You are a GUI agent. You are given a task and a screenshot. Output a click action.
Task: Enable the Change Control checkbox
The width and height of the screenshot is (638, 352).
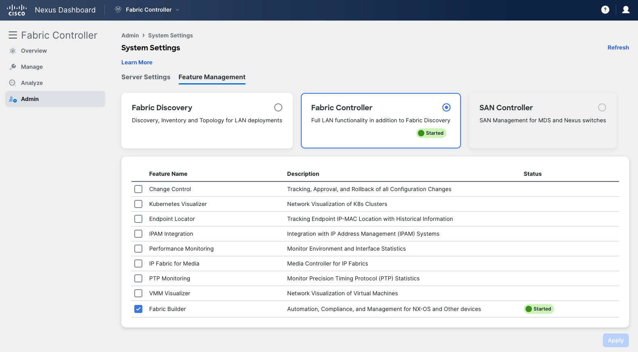click(x=138, y=189)
